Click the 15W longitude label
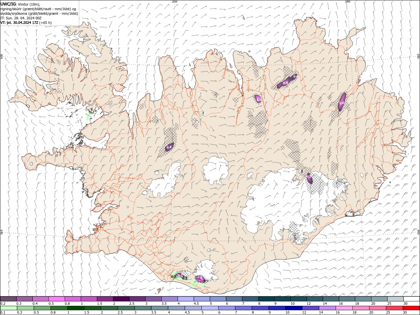The image size is (420, 315). click(347, 2)
